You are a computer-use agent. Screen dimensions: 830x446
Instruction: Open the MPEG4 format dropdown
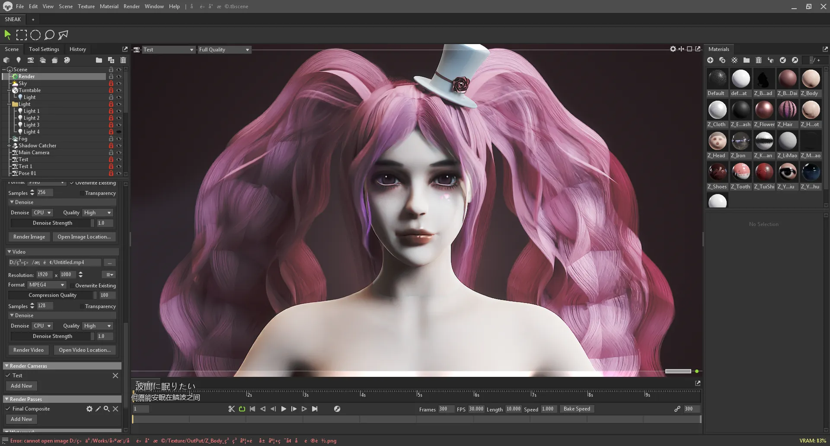(x=47, y=285)
